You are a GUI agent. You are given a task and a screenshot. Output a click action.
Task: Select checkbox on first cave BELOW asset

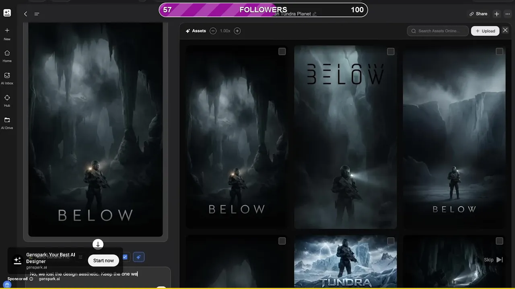click(282, 51)
